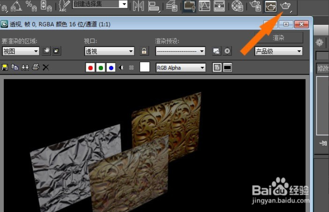The height and width of the screenshot is (212, 329).
Task: Toggle the red channel
Action: (90, 68)
